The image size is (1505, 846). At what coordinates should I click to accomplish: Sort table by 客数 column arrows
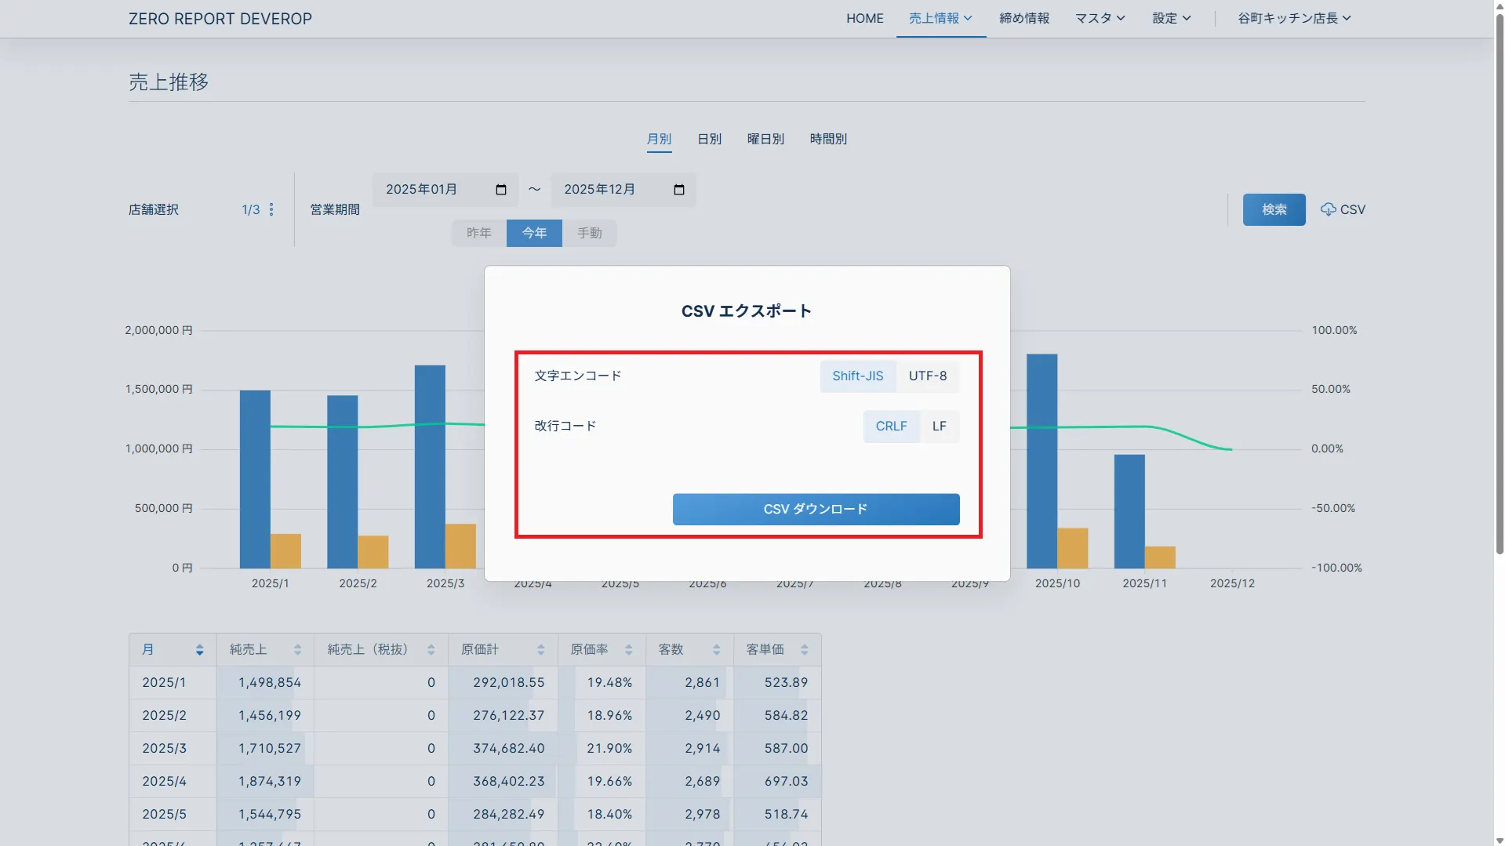pos(716,650)
